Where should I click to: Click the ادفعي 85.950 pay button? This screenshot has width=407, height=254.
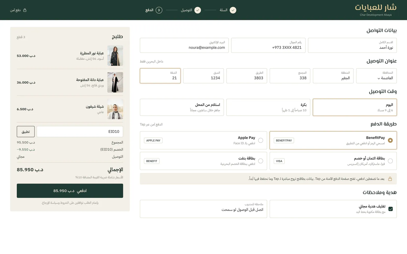click(70, 191)
